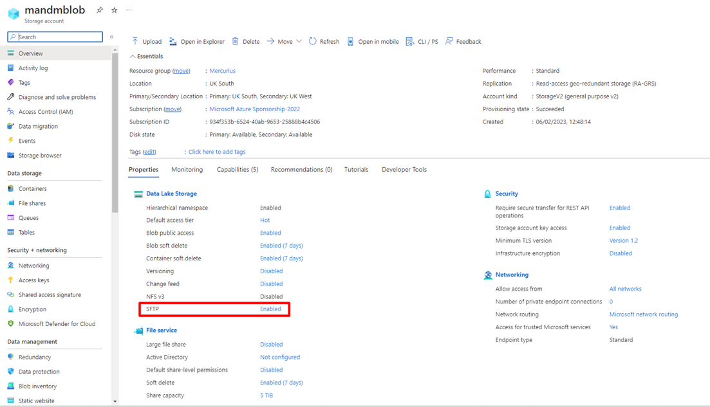Open Storage browser
This screenshot has width=710, height=407.
[40, 155]
